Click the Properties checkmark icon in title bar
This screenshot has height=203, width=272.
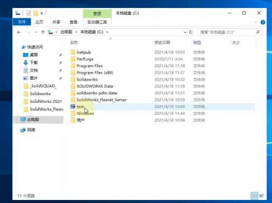click(29, 13)
